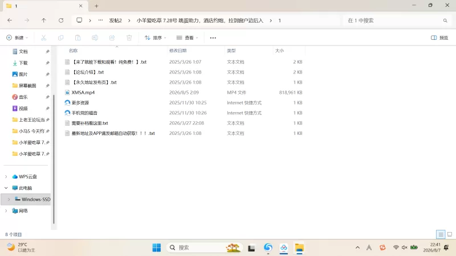
Task: Switch to details list view
Action: 441,234
